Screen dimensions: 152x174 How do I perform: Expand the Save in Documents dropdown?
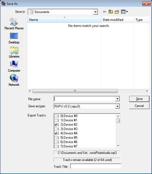point(95,12)
